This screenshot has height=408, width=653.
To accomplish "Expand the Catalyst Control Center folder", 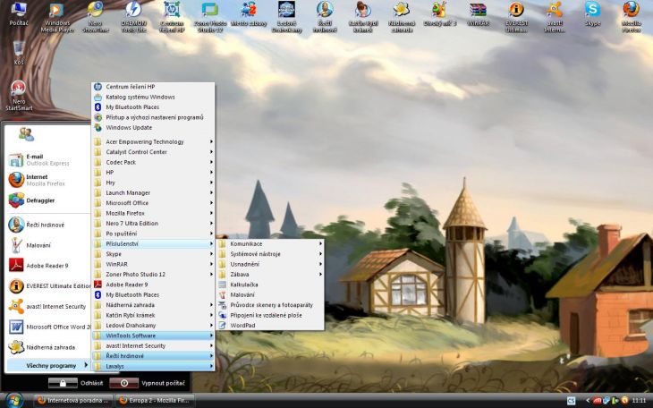I will (153, 152).
